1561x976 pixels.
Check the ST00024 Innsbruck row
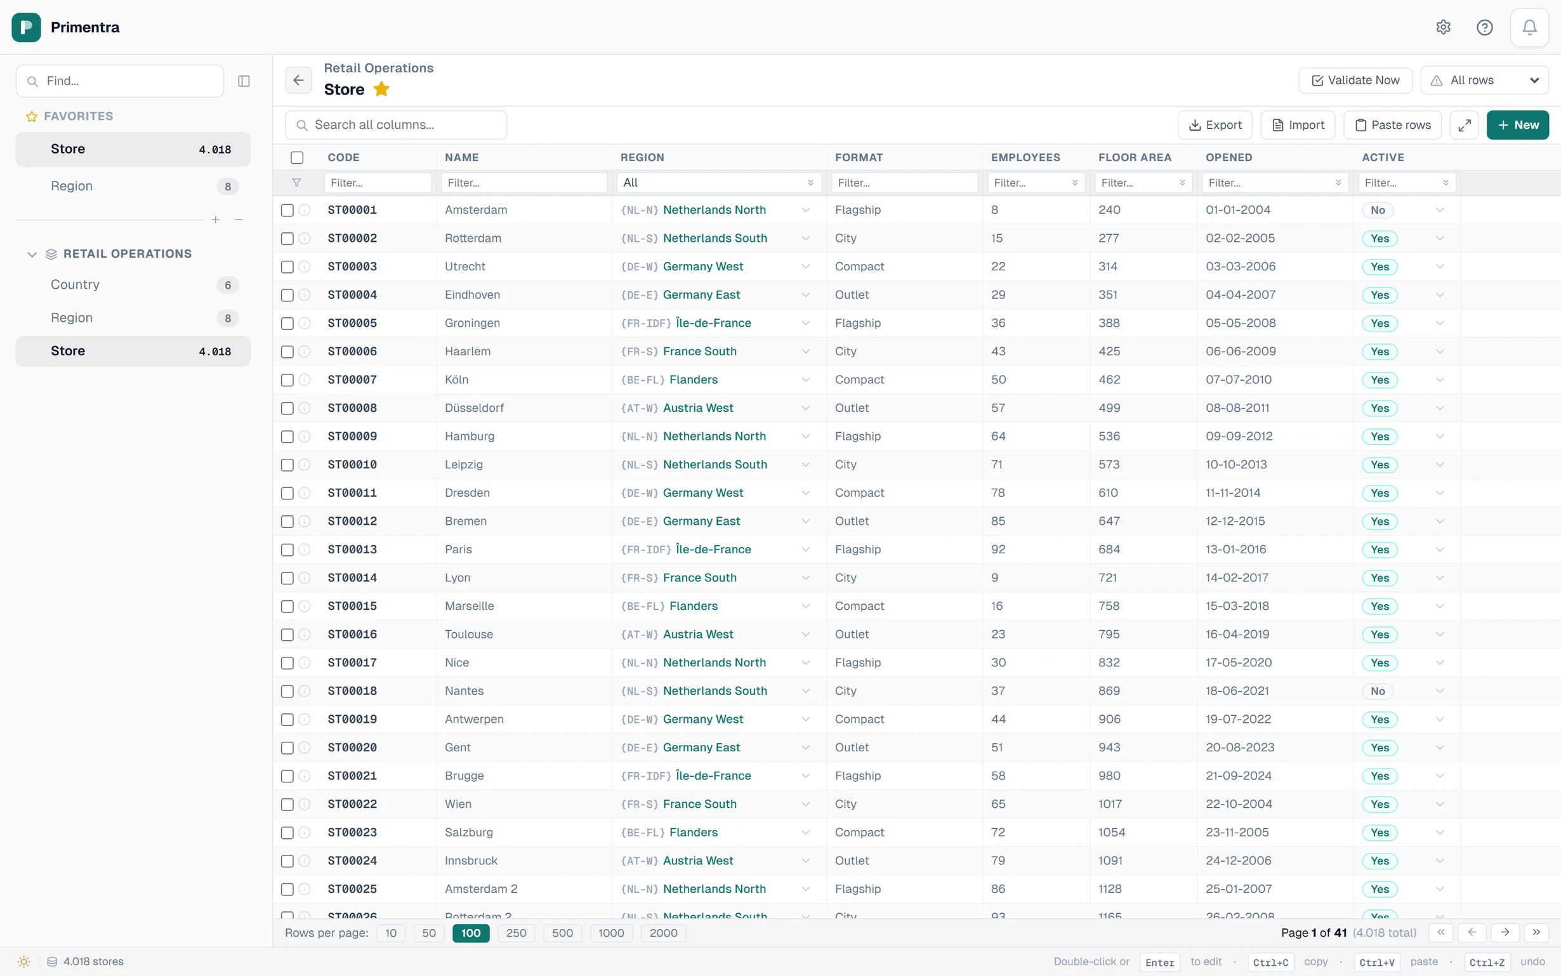tap(287, 861)
